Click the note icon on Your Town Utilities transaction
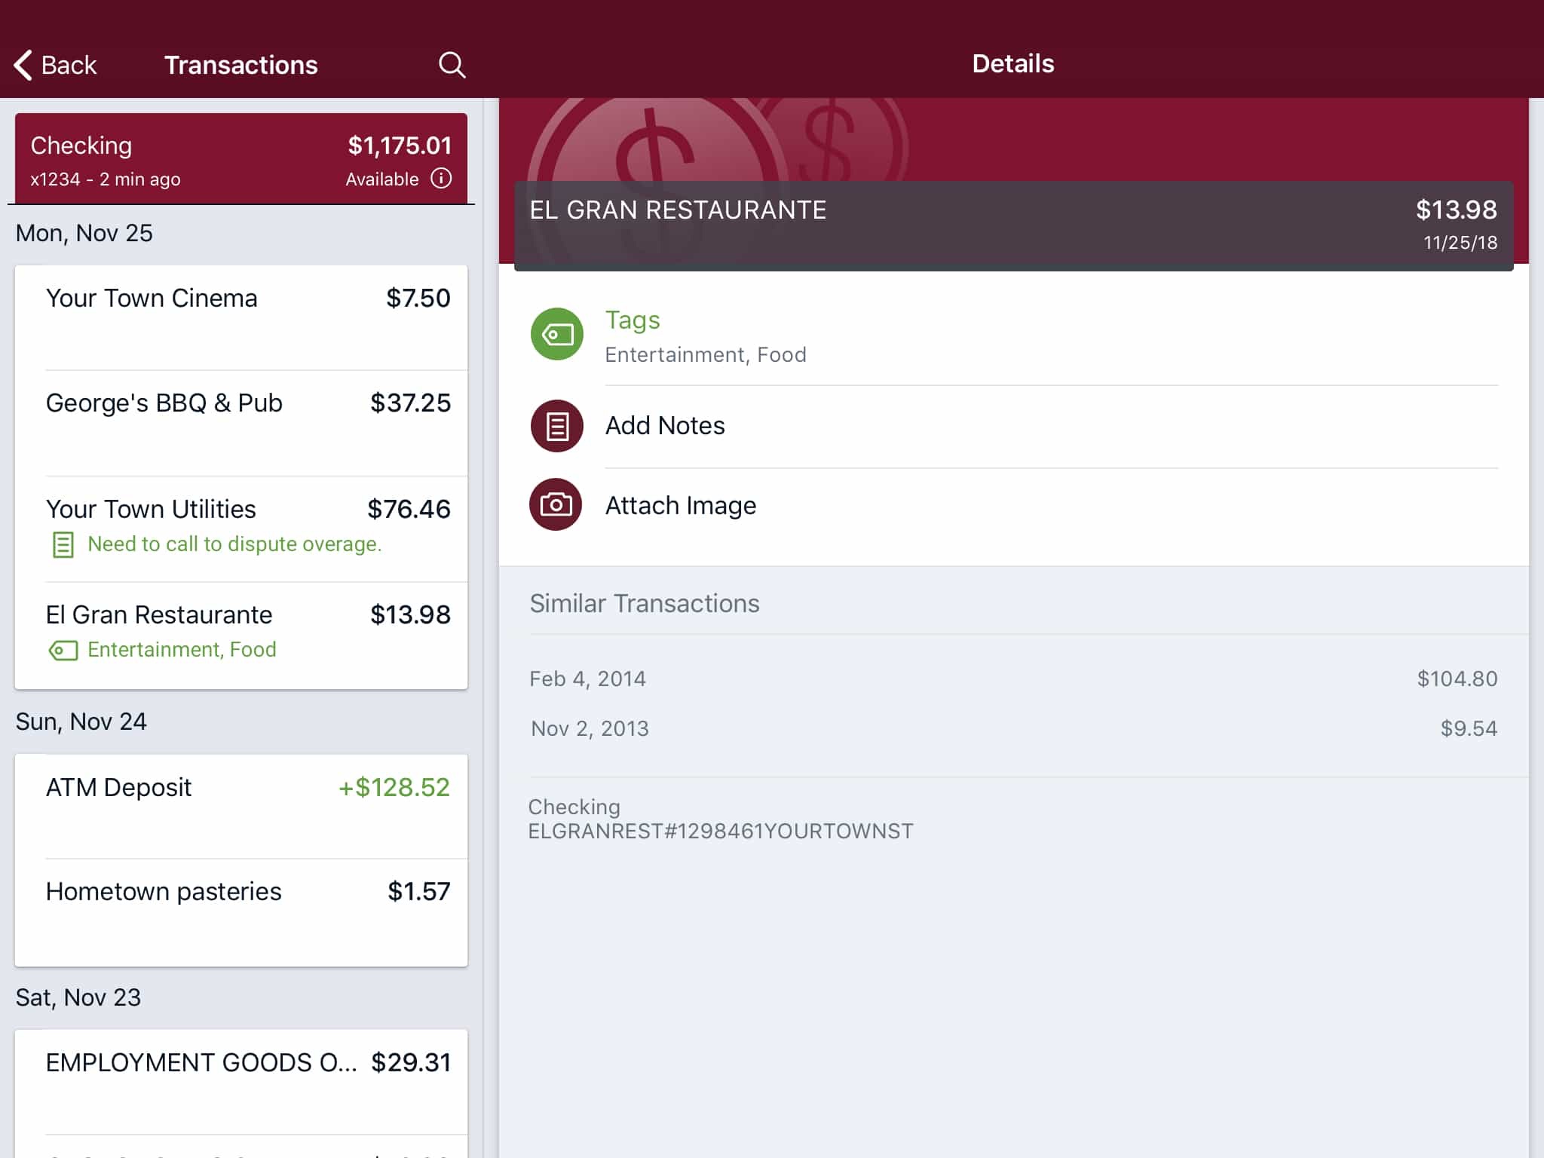Screen dimensions: 1544x1158 click(62, 544)
